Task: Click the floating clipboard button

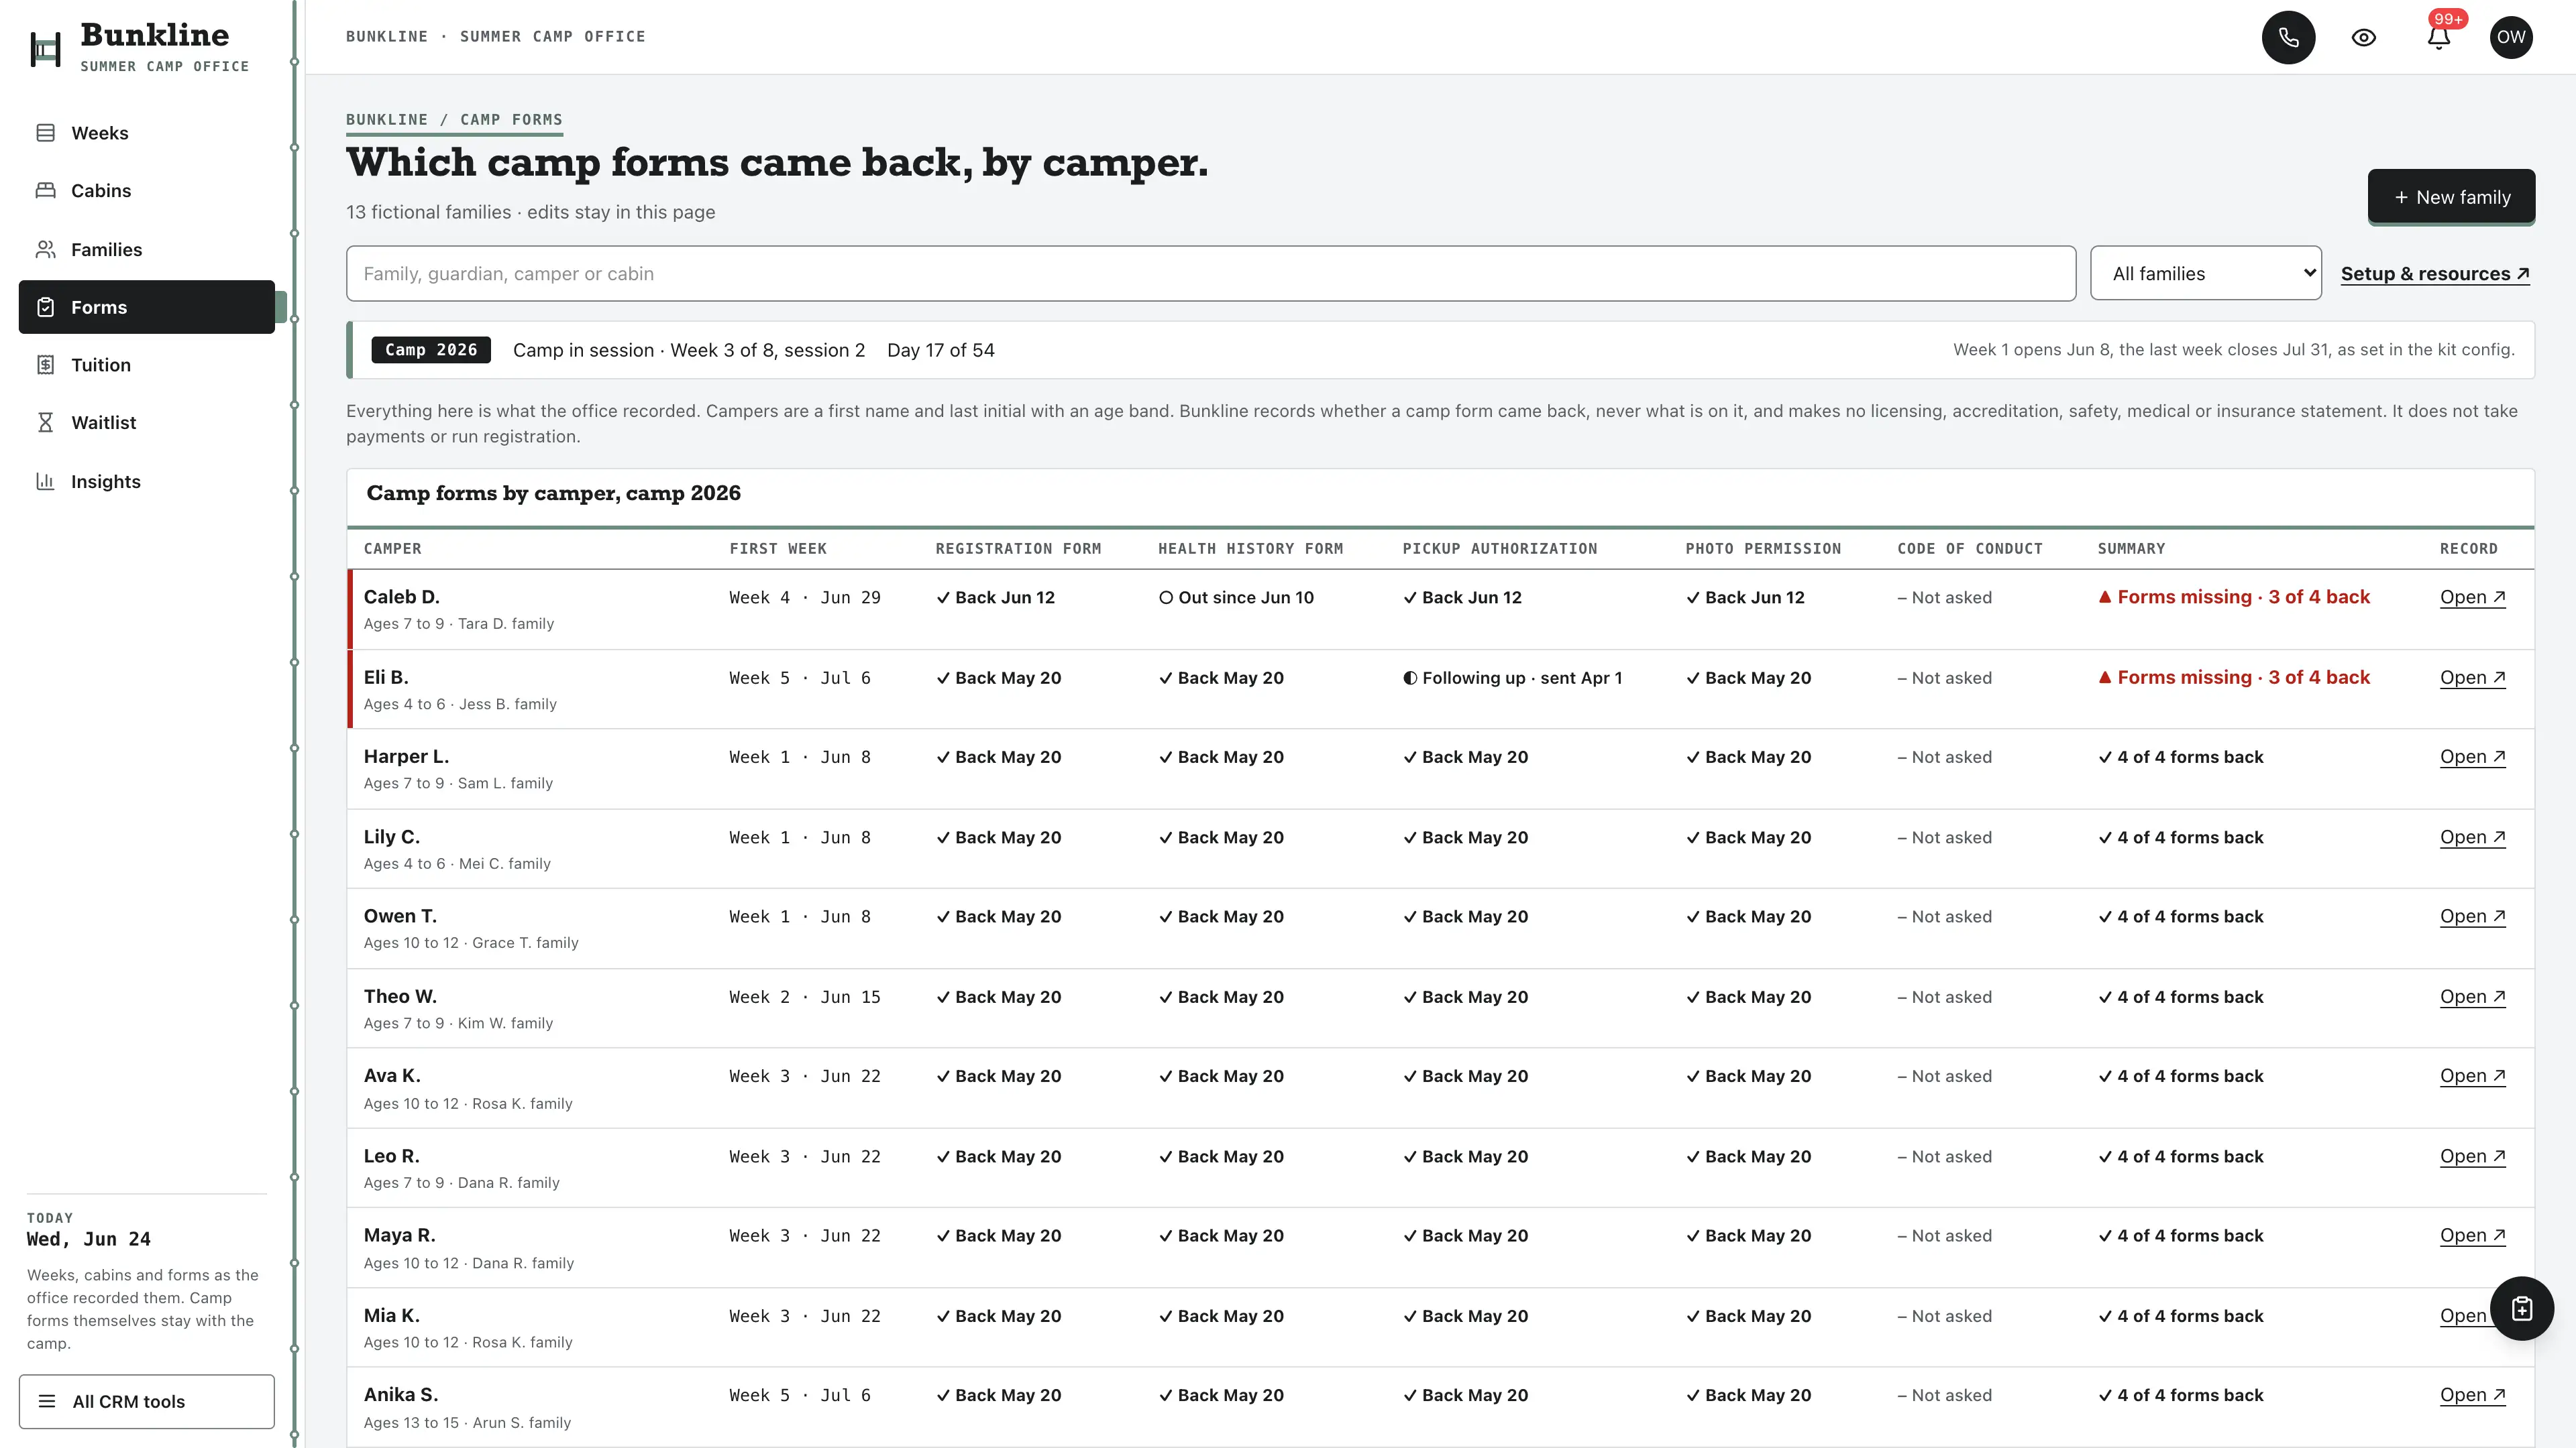Action: point(2521,1308)
